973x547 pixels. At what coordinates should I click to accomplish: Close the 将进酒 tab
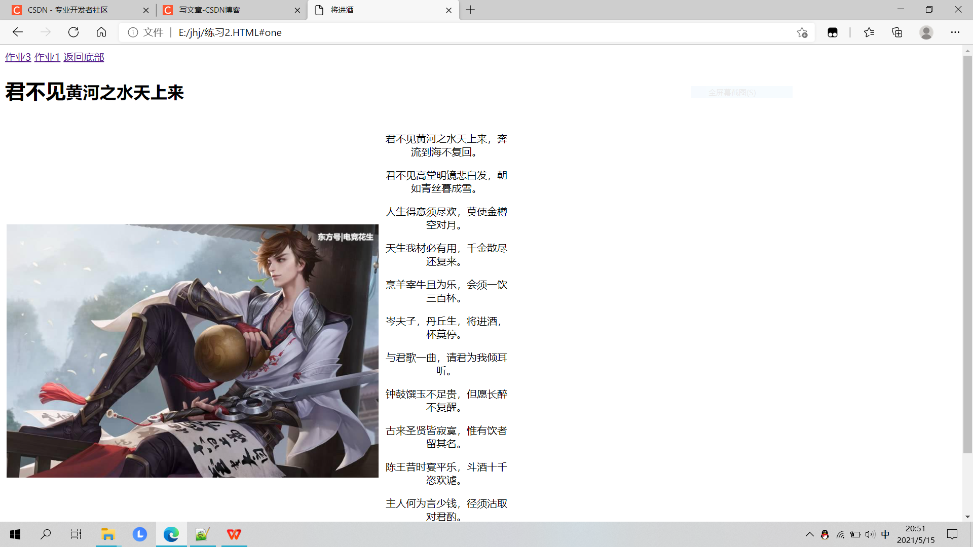(448, 10)
